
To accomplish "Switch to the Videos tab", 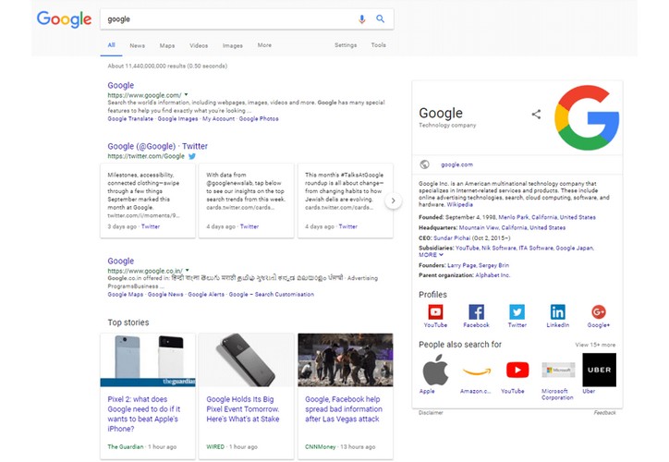I will (x=199, y=45).
